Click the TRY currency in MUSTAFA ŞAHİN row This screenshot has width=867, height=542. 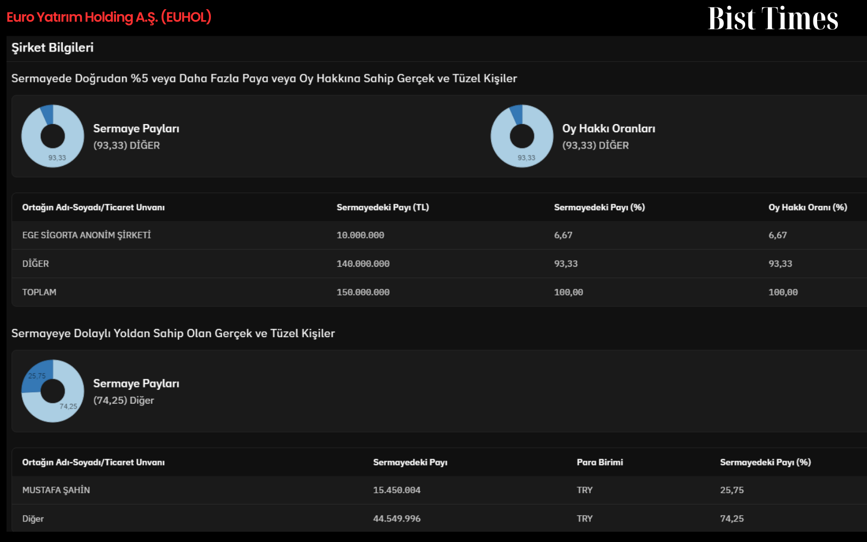coord(585,490)
